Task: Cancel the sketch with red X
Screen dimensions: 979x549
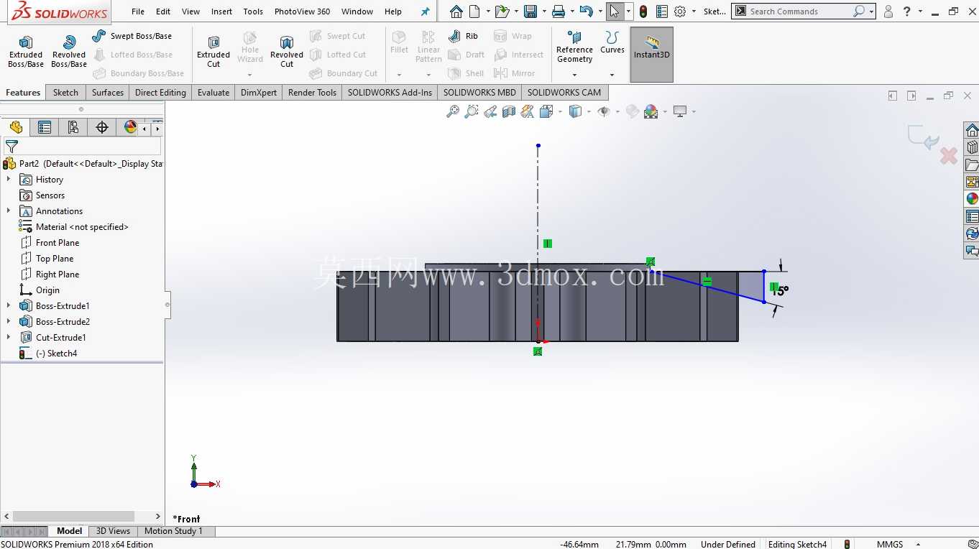Action: click(949, 155)
